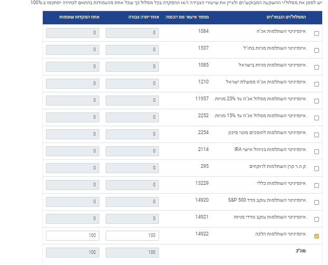Click the אחוז יתרה צבורה field for הלכה track
Screen dimensions: 328x265
(132, 235)
